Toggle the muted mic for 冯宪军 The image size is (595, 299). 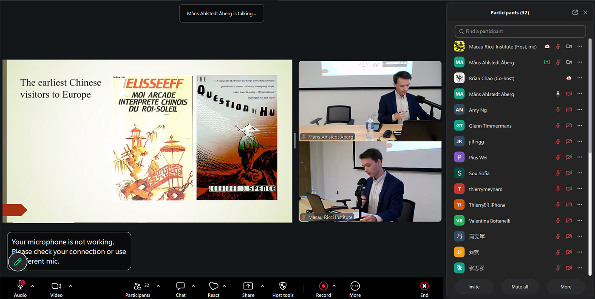pyautogui.click(x=558, y=236)
